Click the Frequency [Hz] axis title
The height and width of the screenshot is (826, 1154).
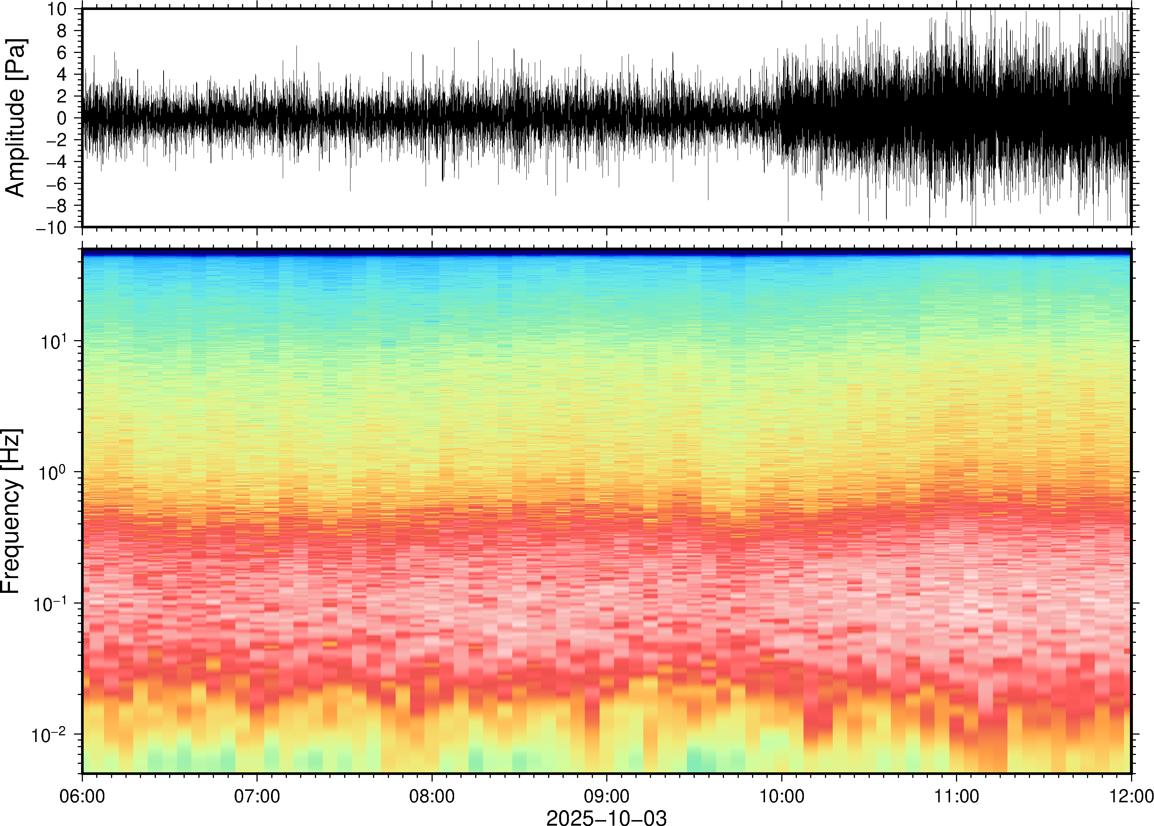tap(11, 511)
